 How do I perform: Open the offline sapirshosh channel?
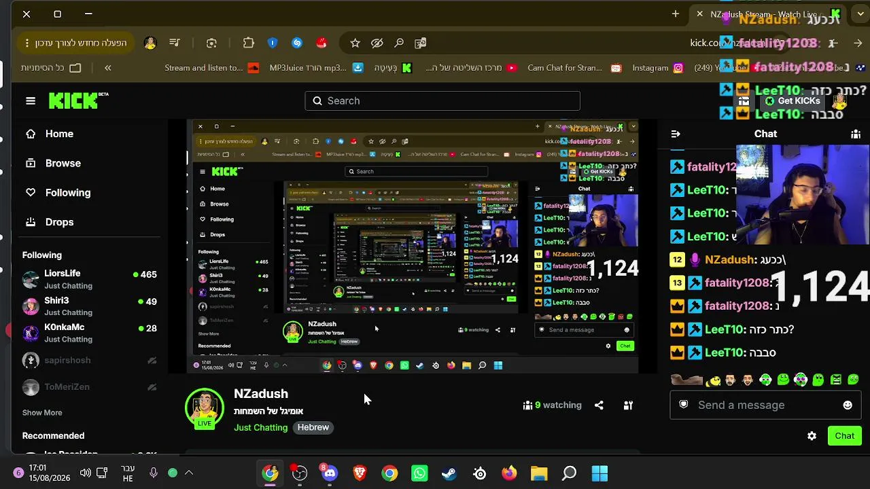90,360
